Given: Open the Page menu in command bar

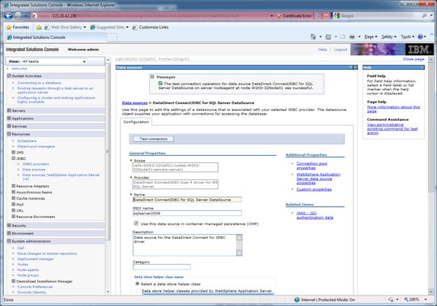Looking at the screenshot, I should (x=371, y=36).
